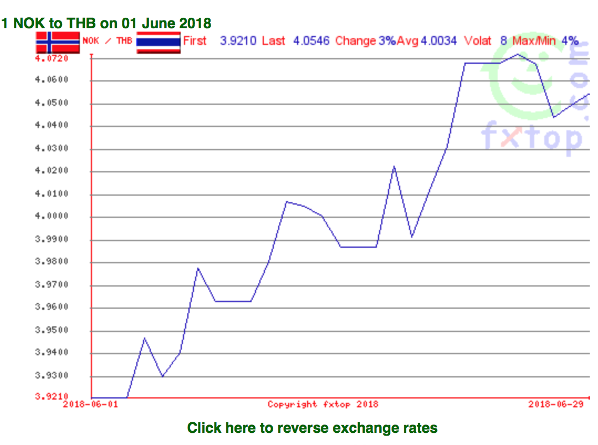The image size is (598, 445).
Task: Click the 2018-06-29 end date label
Action: 556,405
